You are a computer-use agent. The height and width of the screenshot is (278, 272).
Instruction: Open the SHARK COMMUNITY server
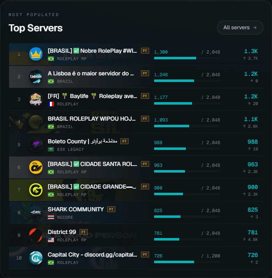pos(76,209)
